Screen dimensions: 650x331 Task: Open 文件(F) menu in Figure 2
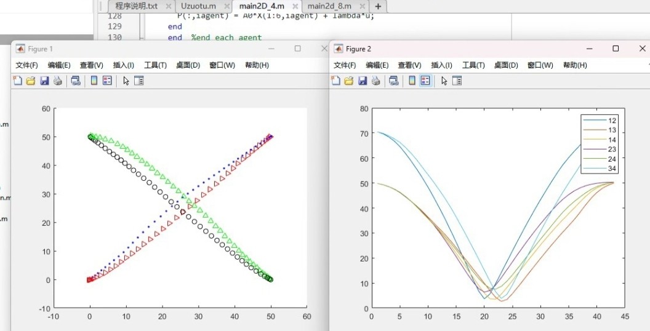click(345, 65)
